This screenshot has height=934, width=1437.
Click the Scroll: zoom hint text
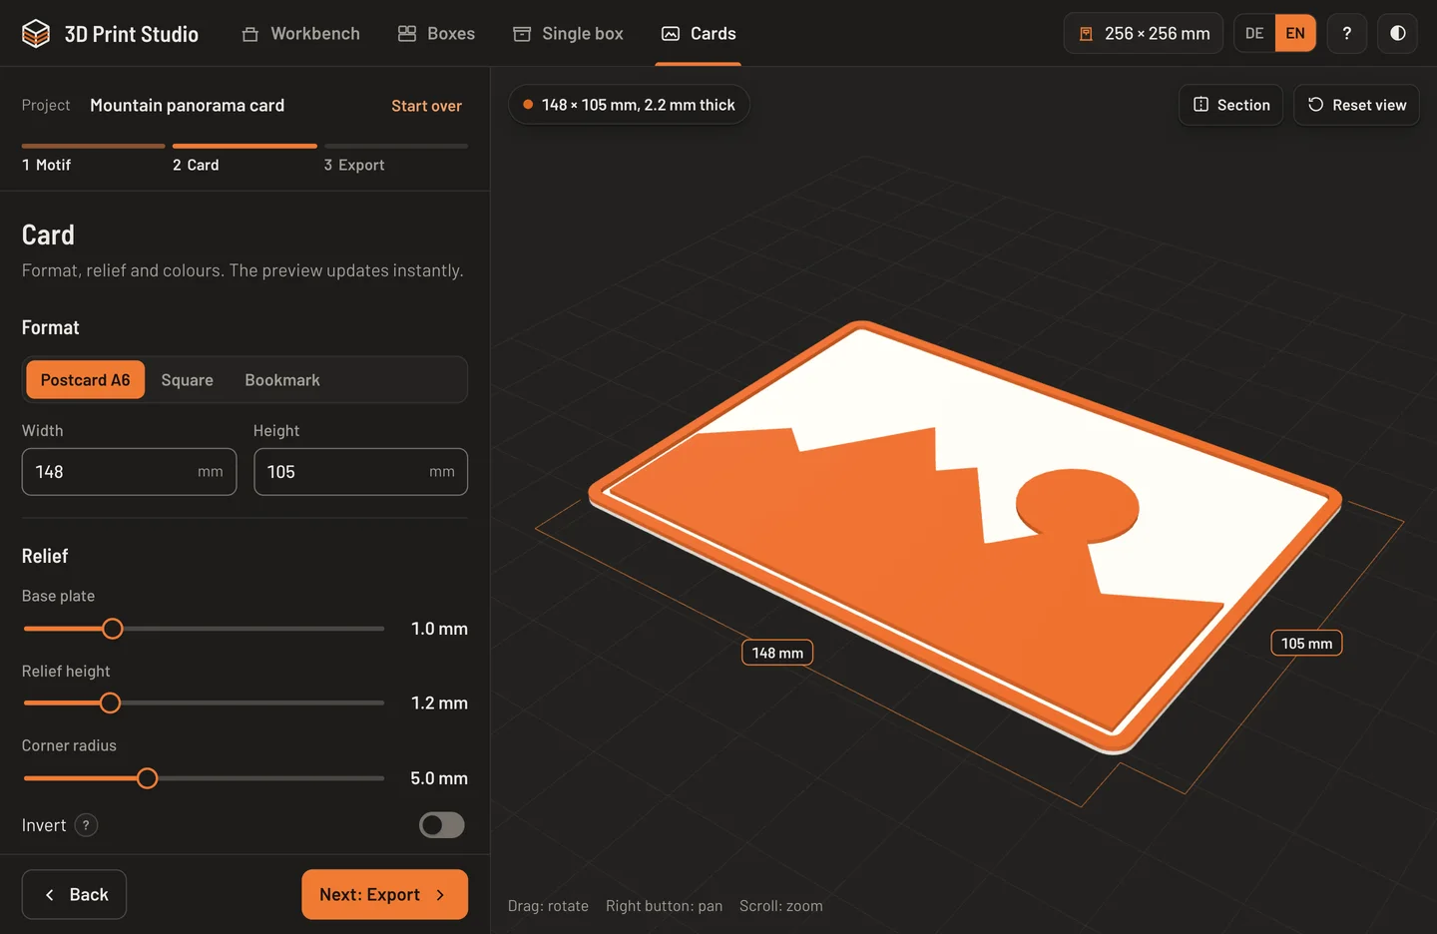pos(781,906)
